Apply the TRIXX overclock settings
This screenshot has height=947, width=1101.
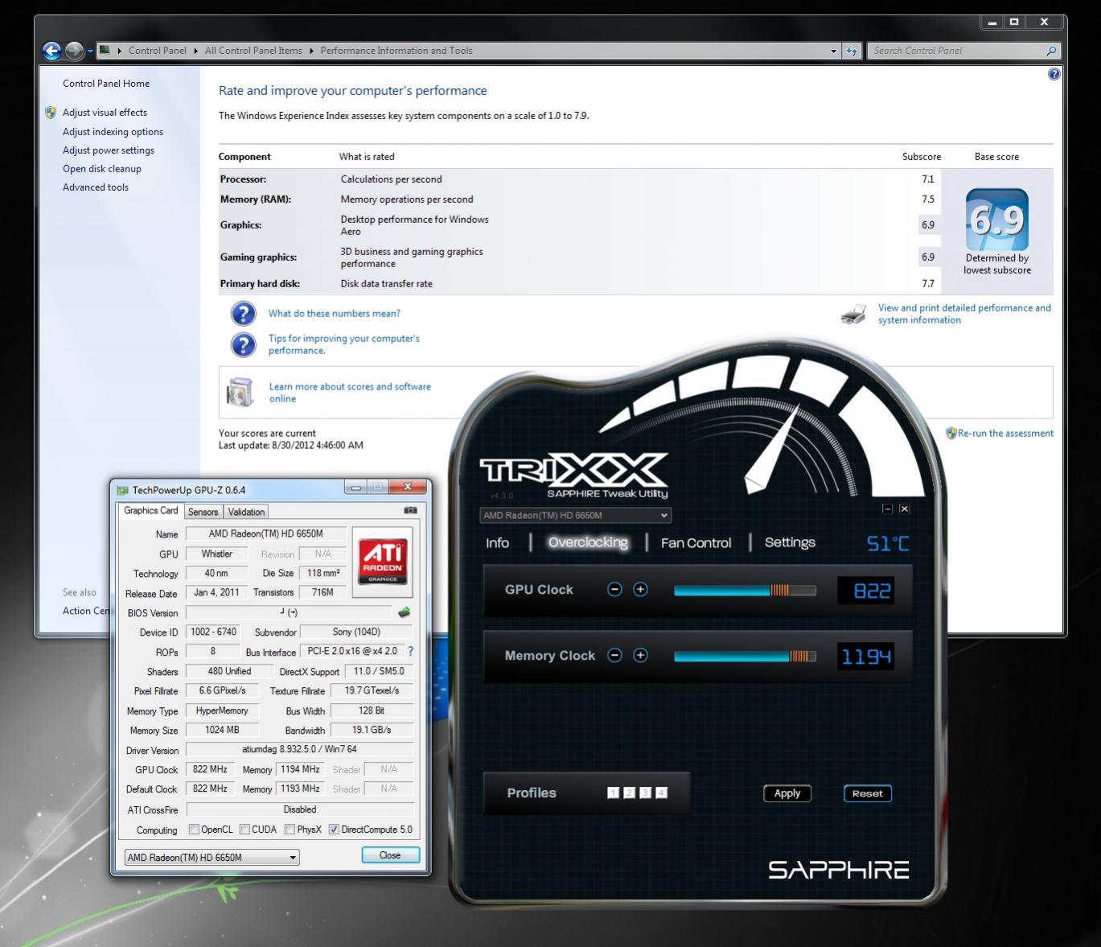pos(787,793)
